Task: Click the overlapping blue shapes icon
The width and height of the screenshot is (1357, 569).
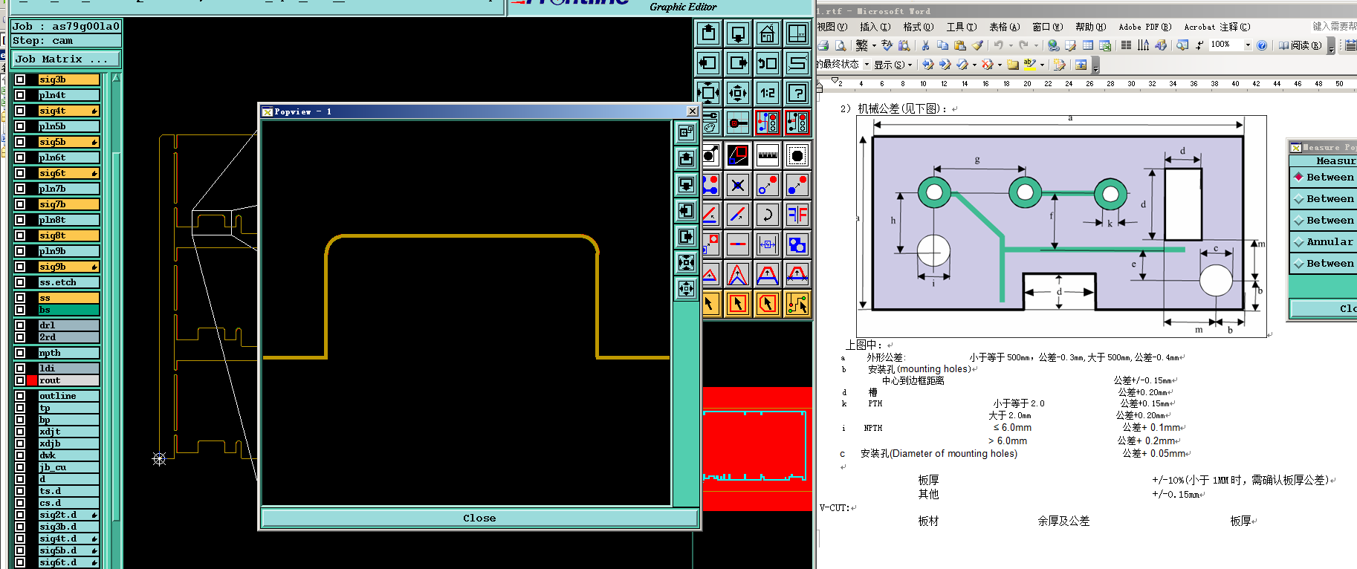Action: pos(797,244)
